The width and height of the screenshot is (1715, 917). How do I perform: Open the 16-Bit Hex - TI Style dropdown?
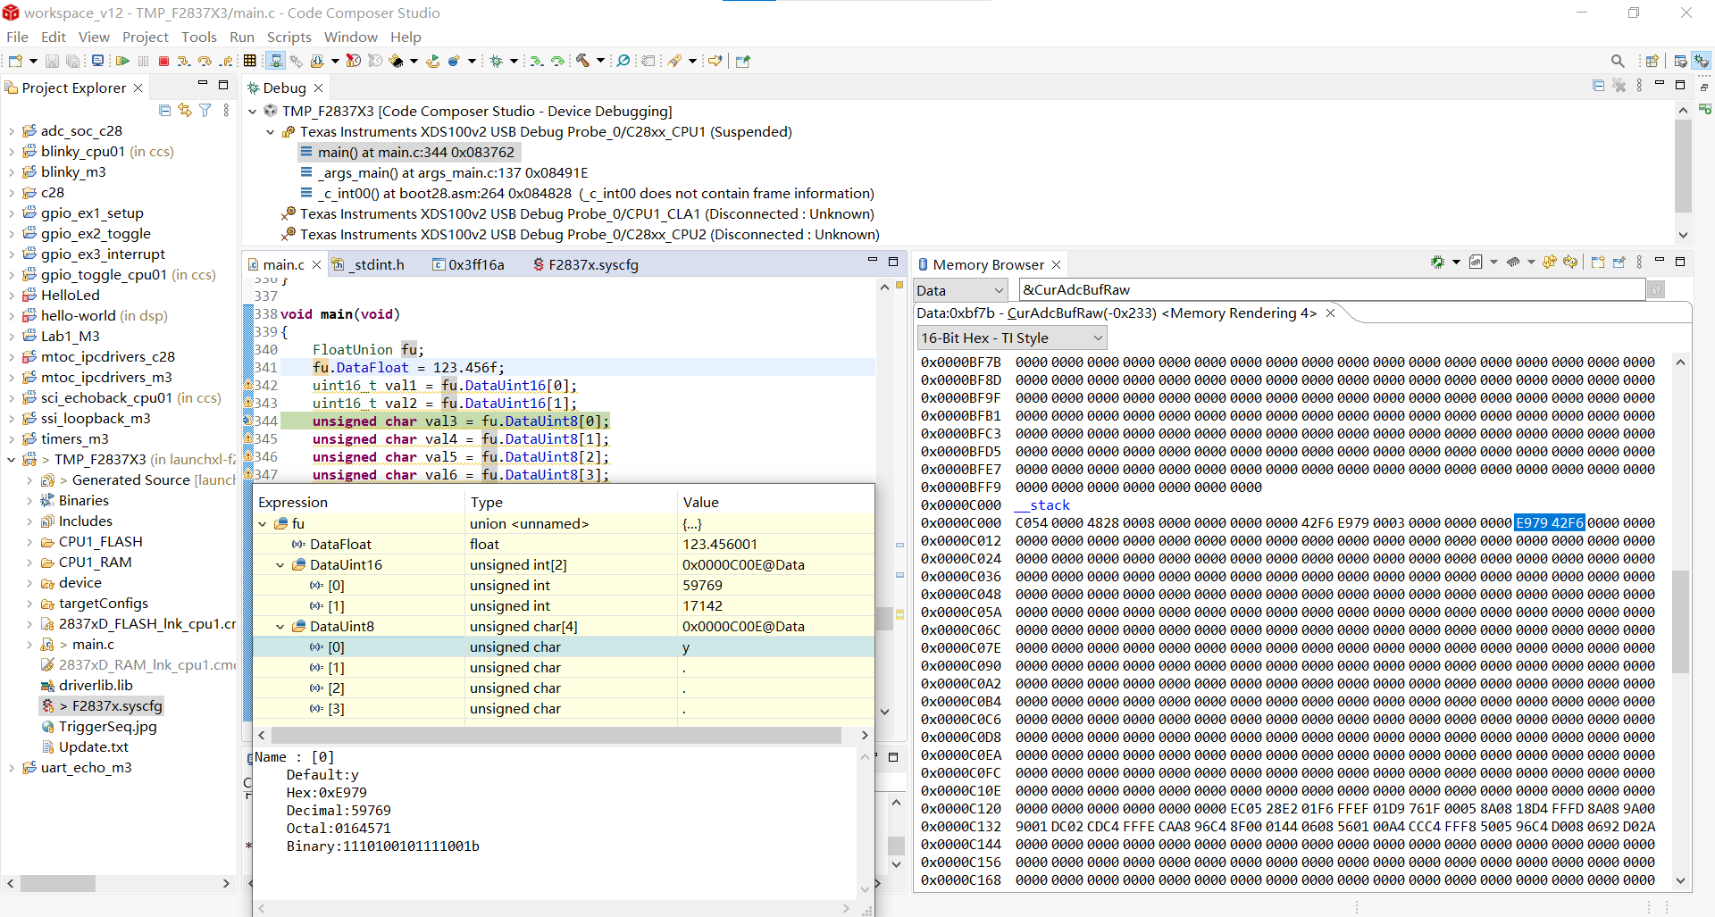pyautogui.click(x=1012, y=338)
